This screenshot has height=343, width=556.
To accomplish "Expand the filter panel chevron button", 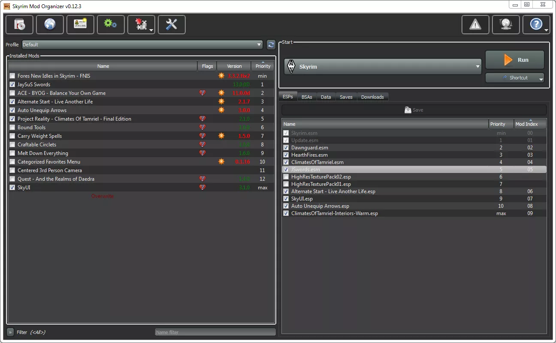I will [x=11, y=332].
